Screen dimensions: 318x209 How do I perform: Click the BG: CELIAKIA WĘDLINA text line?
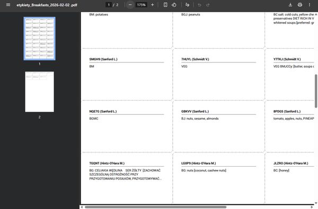pyautogui.click(x=125, y=170)
